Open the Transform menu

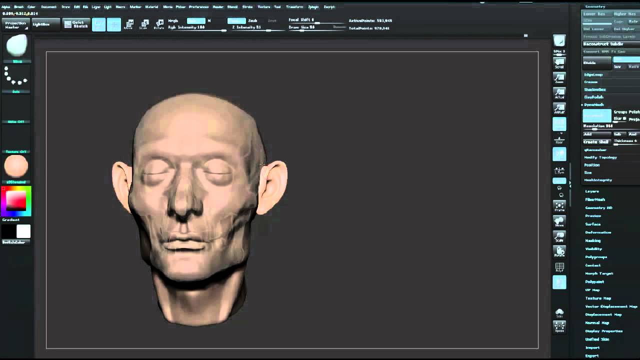[x=294, y=7]
